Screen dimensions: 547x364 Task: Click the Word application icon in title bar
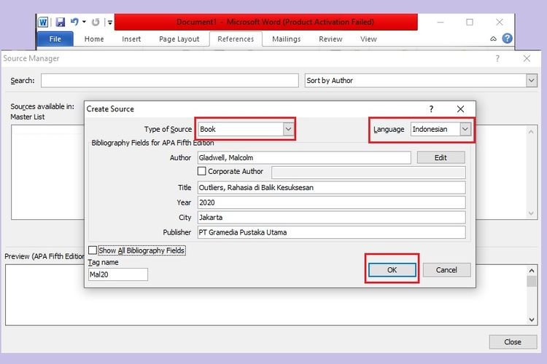click(x=43, y=23)
